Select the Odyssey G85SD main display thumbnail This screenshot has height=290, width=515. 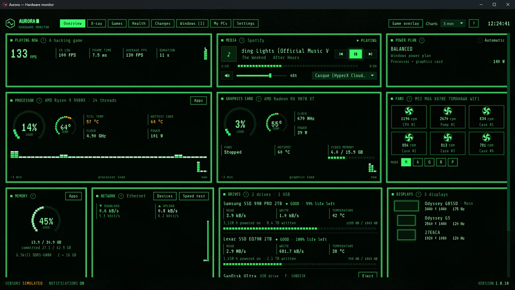coord(407,206)
